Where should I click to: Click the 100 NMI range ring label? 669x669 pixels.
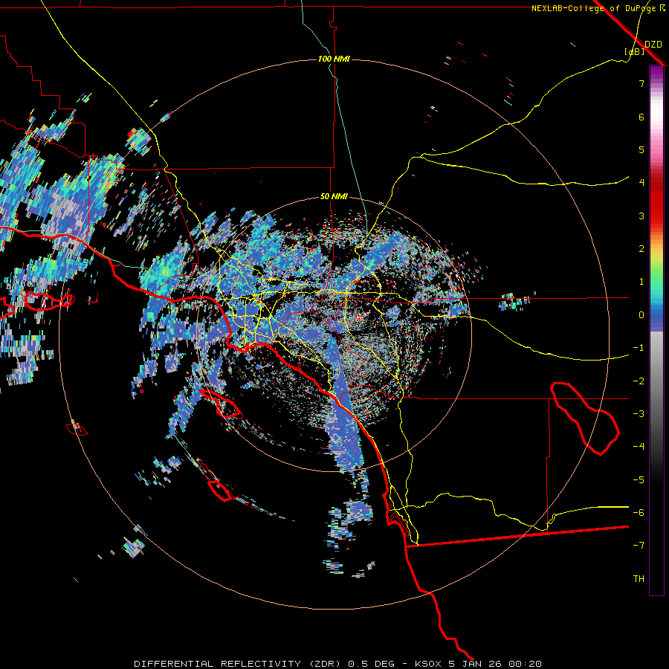pyautogui.click(x=334, y=59)
